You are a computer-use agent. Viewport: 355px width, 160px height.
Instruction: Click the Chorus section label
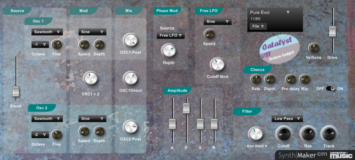point(258,70)
